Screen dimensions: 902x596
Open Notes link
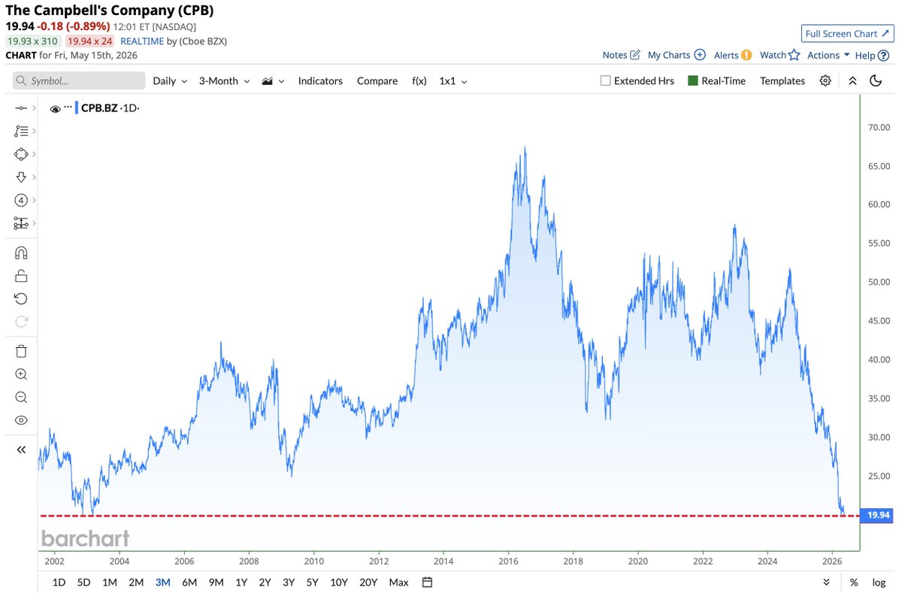pos(621,55)
